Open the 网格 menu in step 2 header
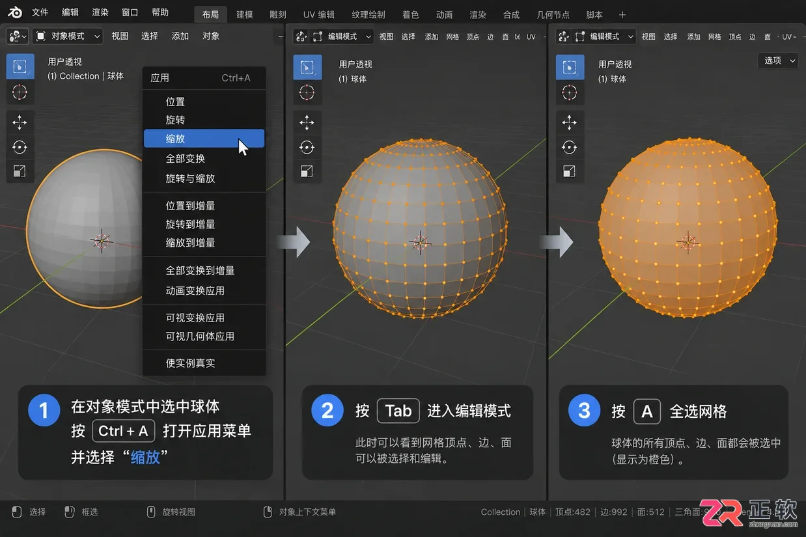806x537 pixels. pos(453,36)
